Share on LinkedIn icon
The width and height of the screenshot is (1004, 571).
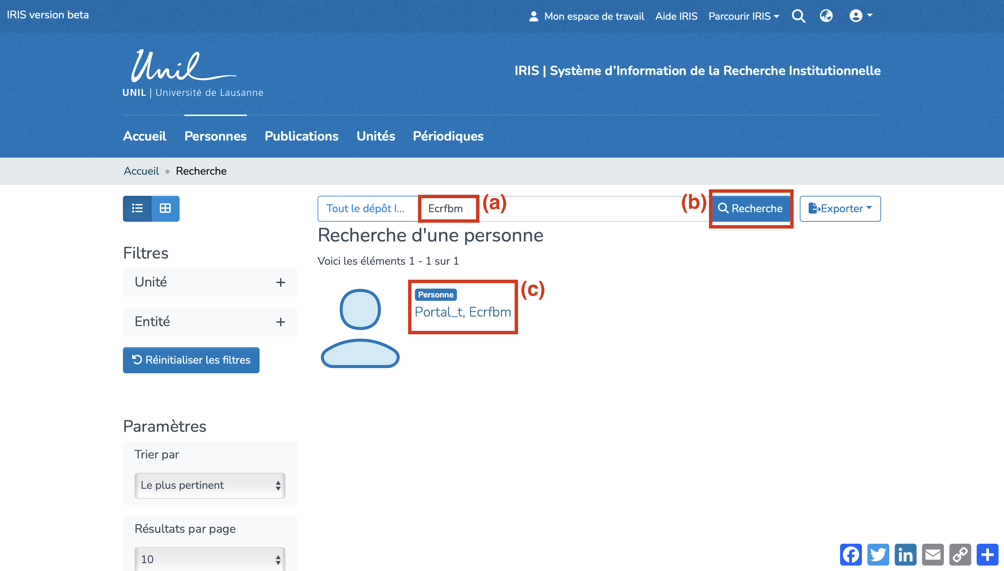(906, 555)
